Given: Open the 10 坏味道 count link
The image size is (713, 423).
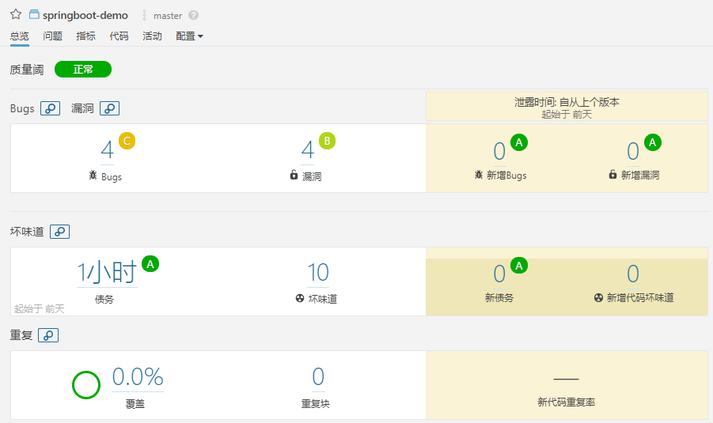Looking at the screenshot, I should [317, 273].
